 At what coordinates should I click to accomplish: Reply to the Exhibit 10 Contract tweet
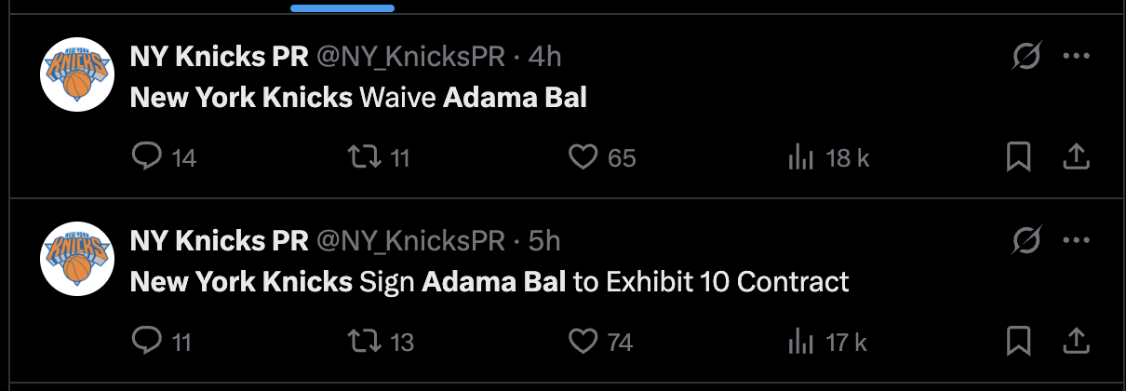(x=148, y=342)
